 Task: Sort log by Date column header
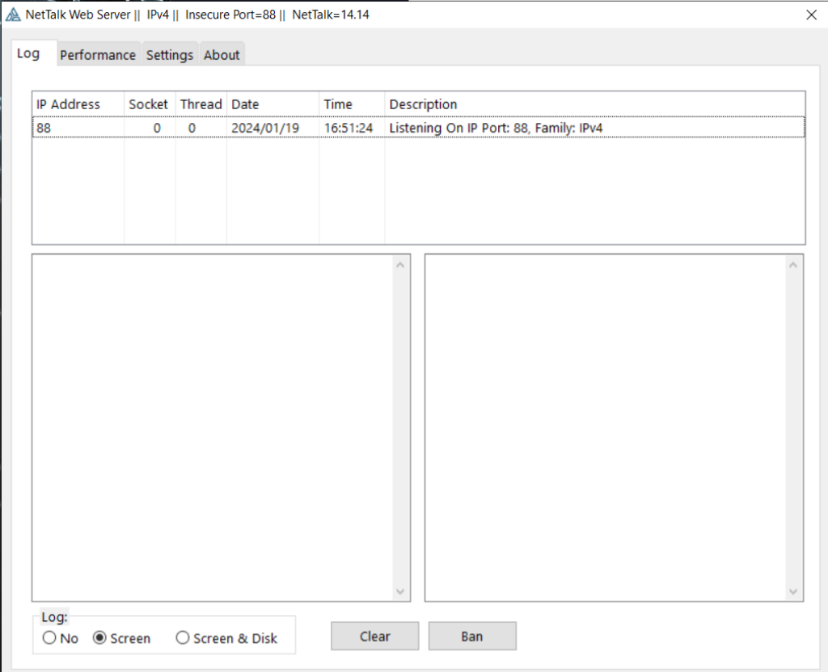point(246,104)
